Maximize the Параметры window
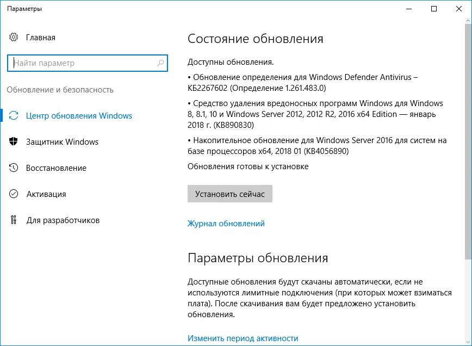This screenshot has width=472, height=346. coord(434,9)
